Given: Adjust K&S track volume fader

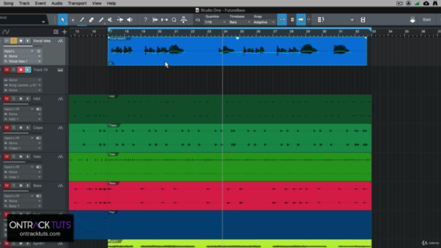Looking at the screenshot, I should coord(22,104).
